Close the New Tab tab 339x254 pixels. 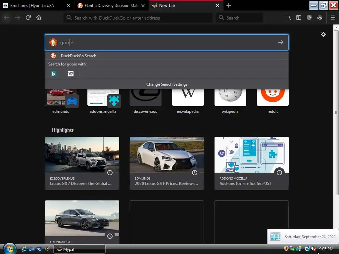(x=218, y=6)
